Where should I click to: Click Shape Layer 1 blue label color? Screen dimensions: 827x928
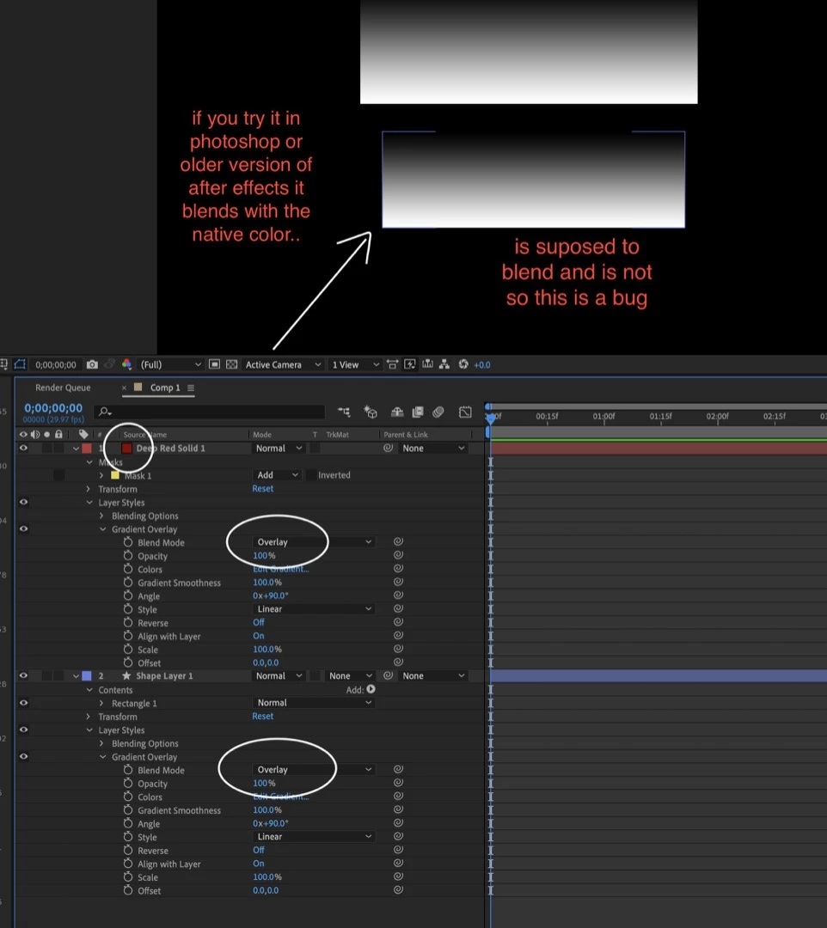pyautogui.click(x=87, y=676)
